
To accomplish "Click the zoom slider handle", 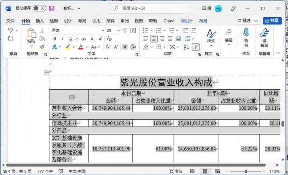I will pos(246,171).
